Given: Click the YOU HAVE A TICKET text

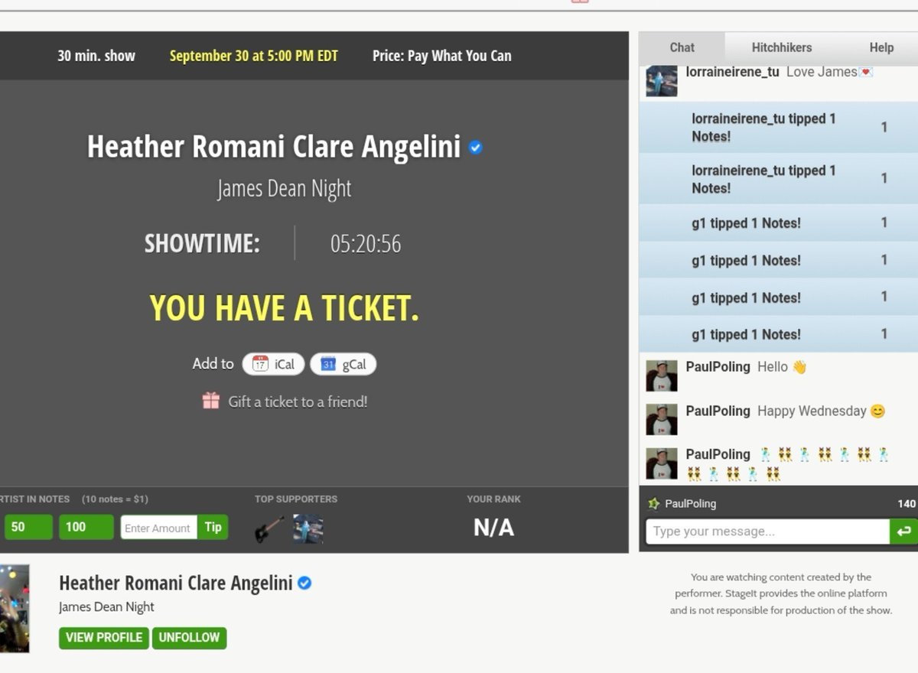Looking at the screenshot, I should click(284, 308).
